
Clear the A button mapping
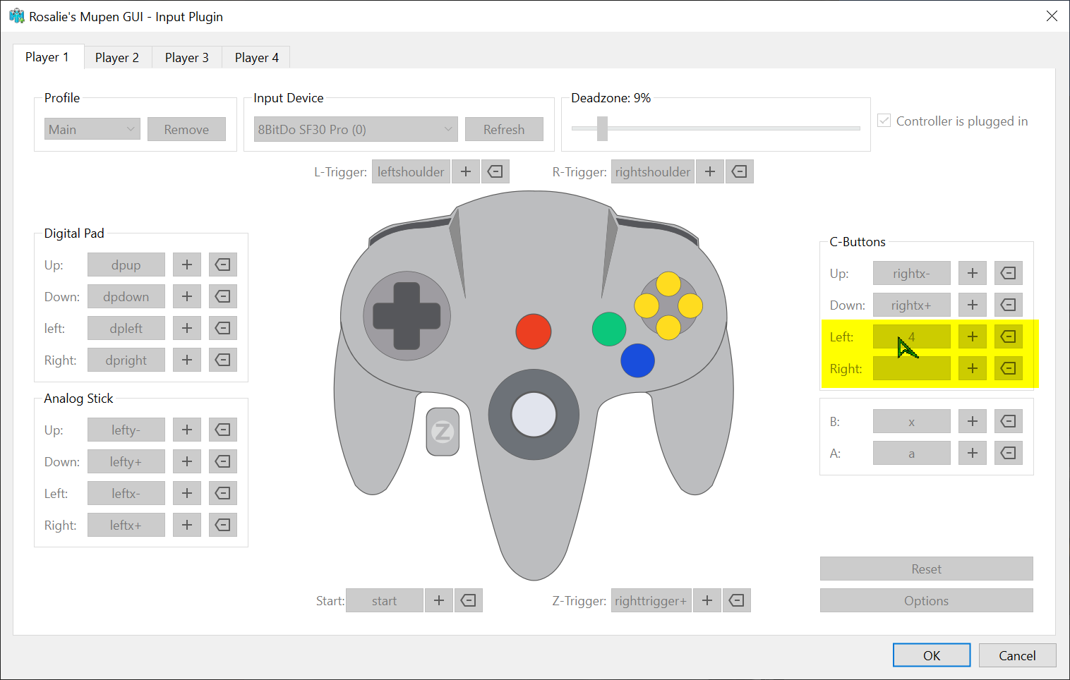(x=1008, y=452)
